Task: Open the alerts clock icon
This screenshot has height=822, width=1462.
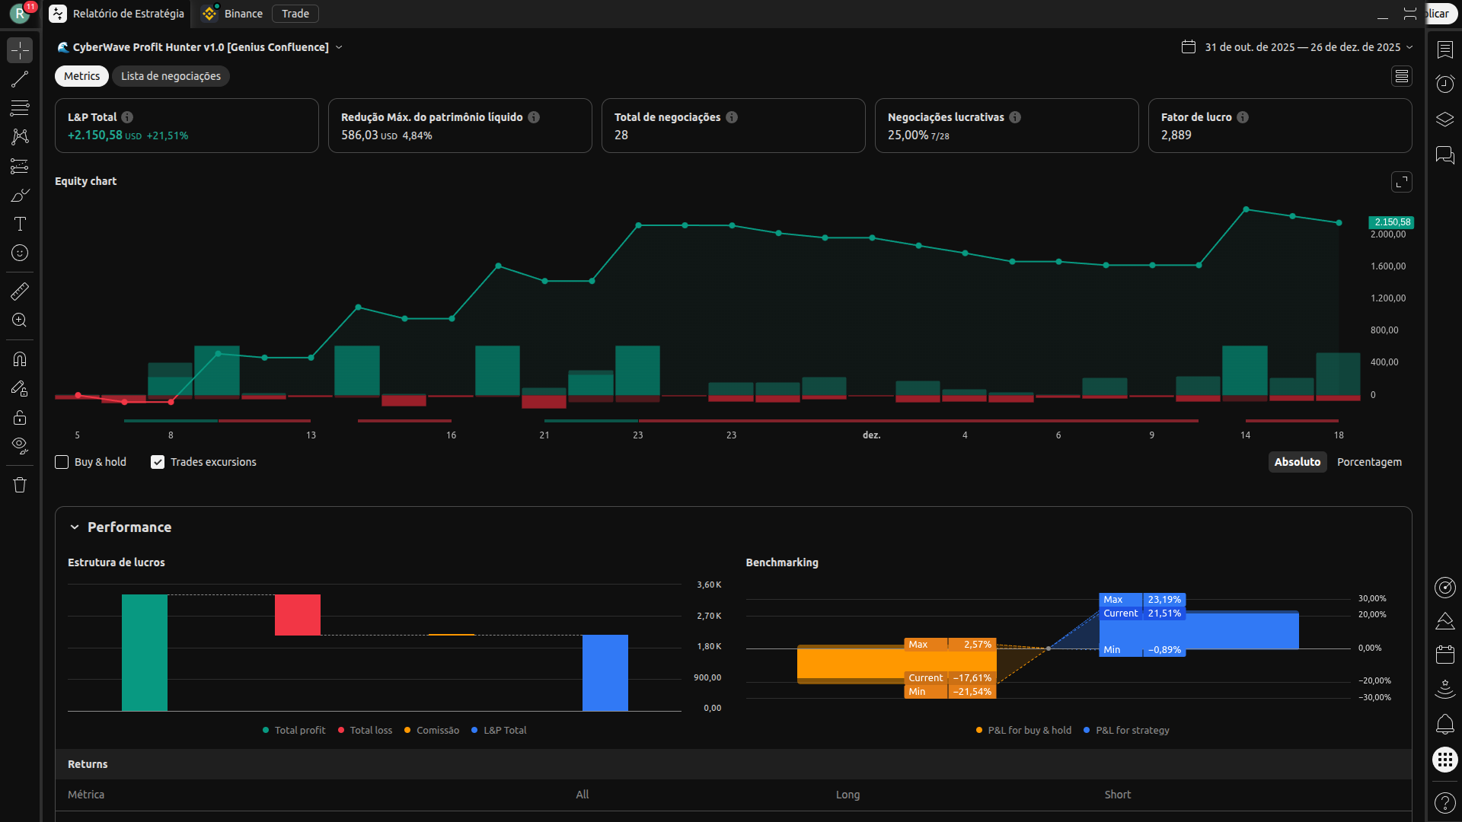Action: 1444,84
